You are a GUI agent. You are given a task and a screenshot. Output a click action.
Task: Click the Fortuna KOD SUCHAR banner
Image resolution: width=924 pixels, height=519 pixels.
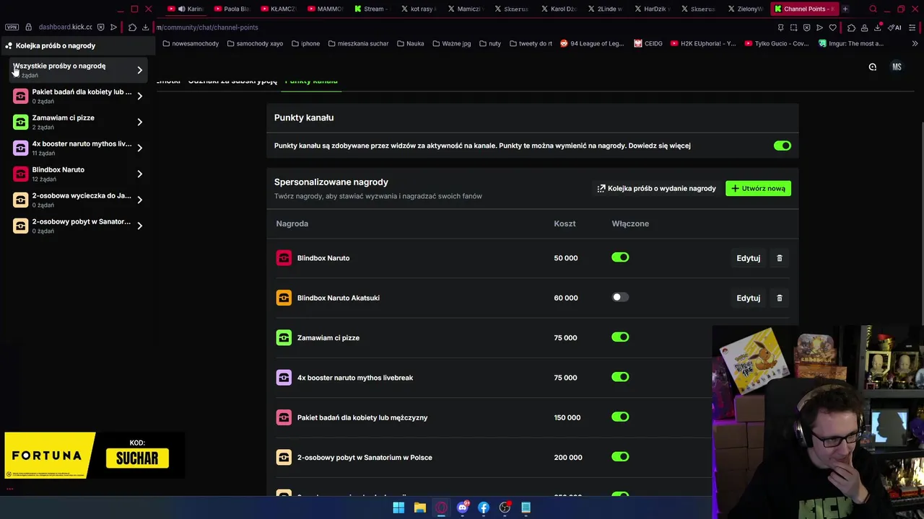click(x=93, y=456)
